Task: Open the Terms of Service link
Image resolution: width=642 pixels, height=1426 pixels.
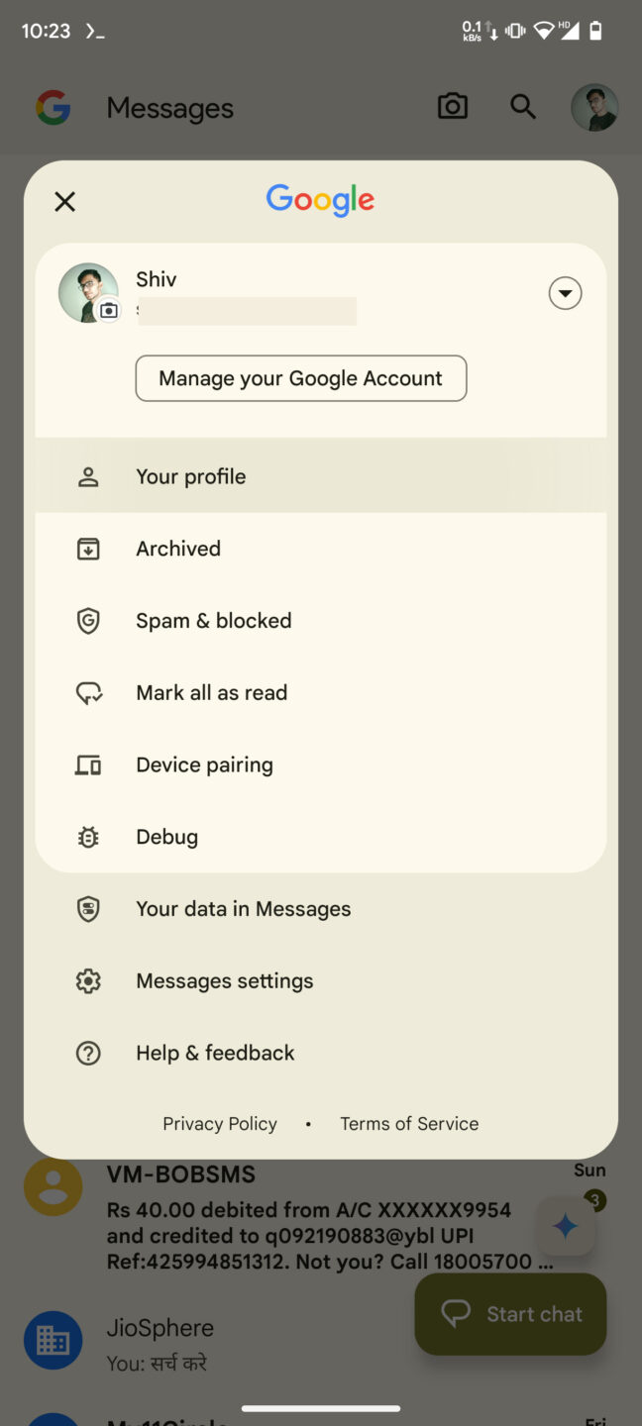Action: pos(408,1123)
